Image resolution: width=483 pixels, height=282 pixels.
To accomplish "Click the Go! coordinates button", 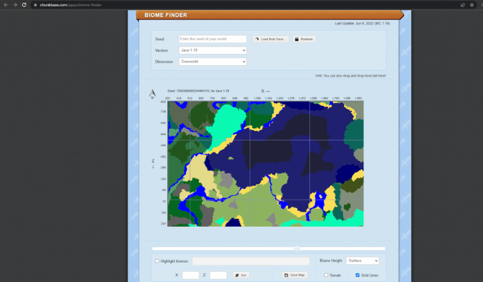I will (240, 275).
